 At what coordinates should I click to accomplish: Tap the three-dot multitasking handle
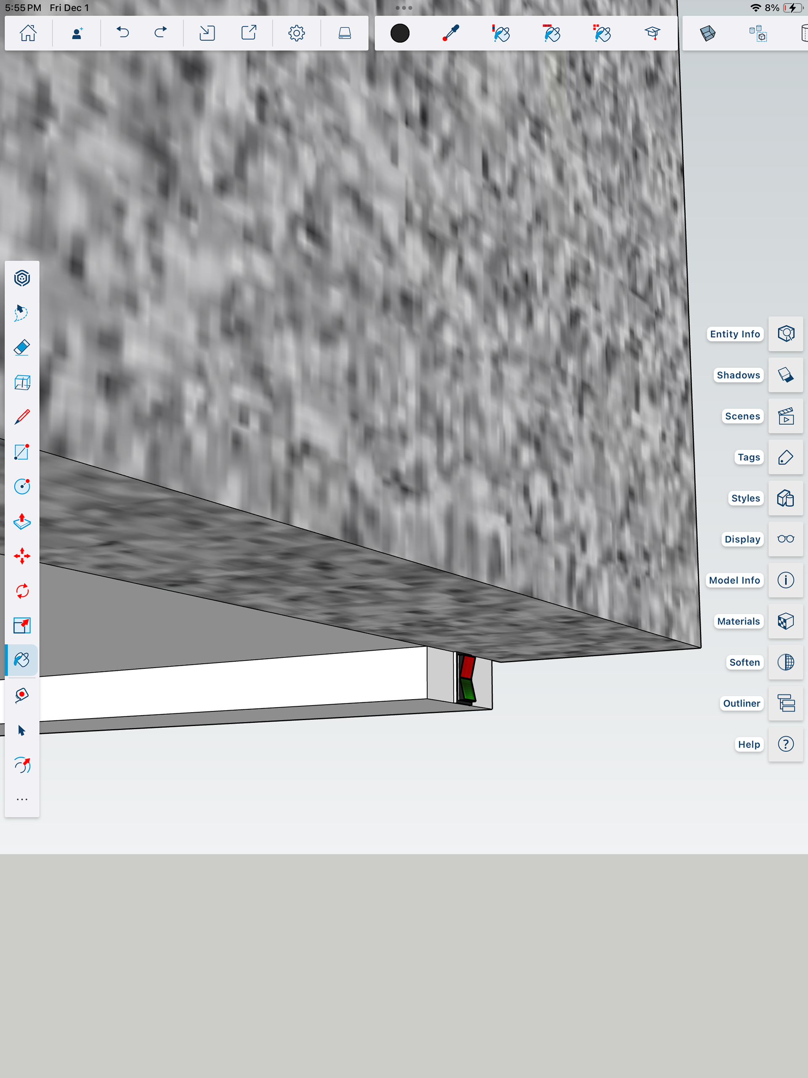coord(404,8)
